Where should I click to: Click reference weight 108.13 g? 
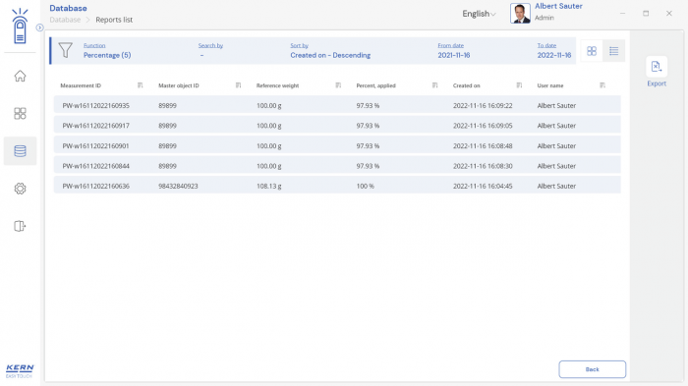click(x=269, y=186)
